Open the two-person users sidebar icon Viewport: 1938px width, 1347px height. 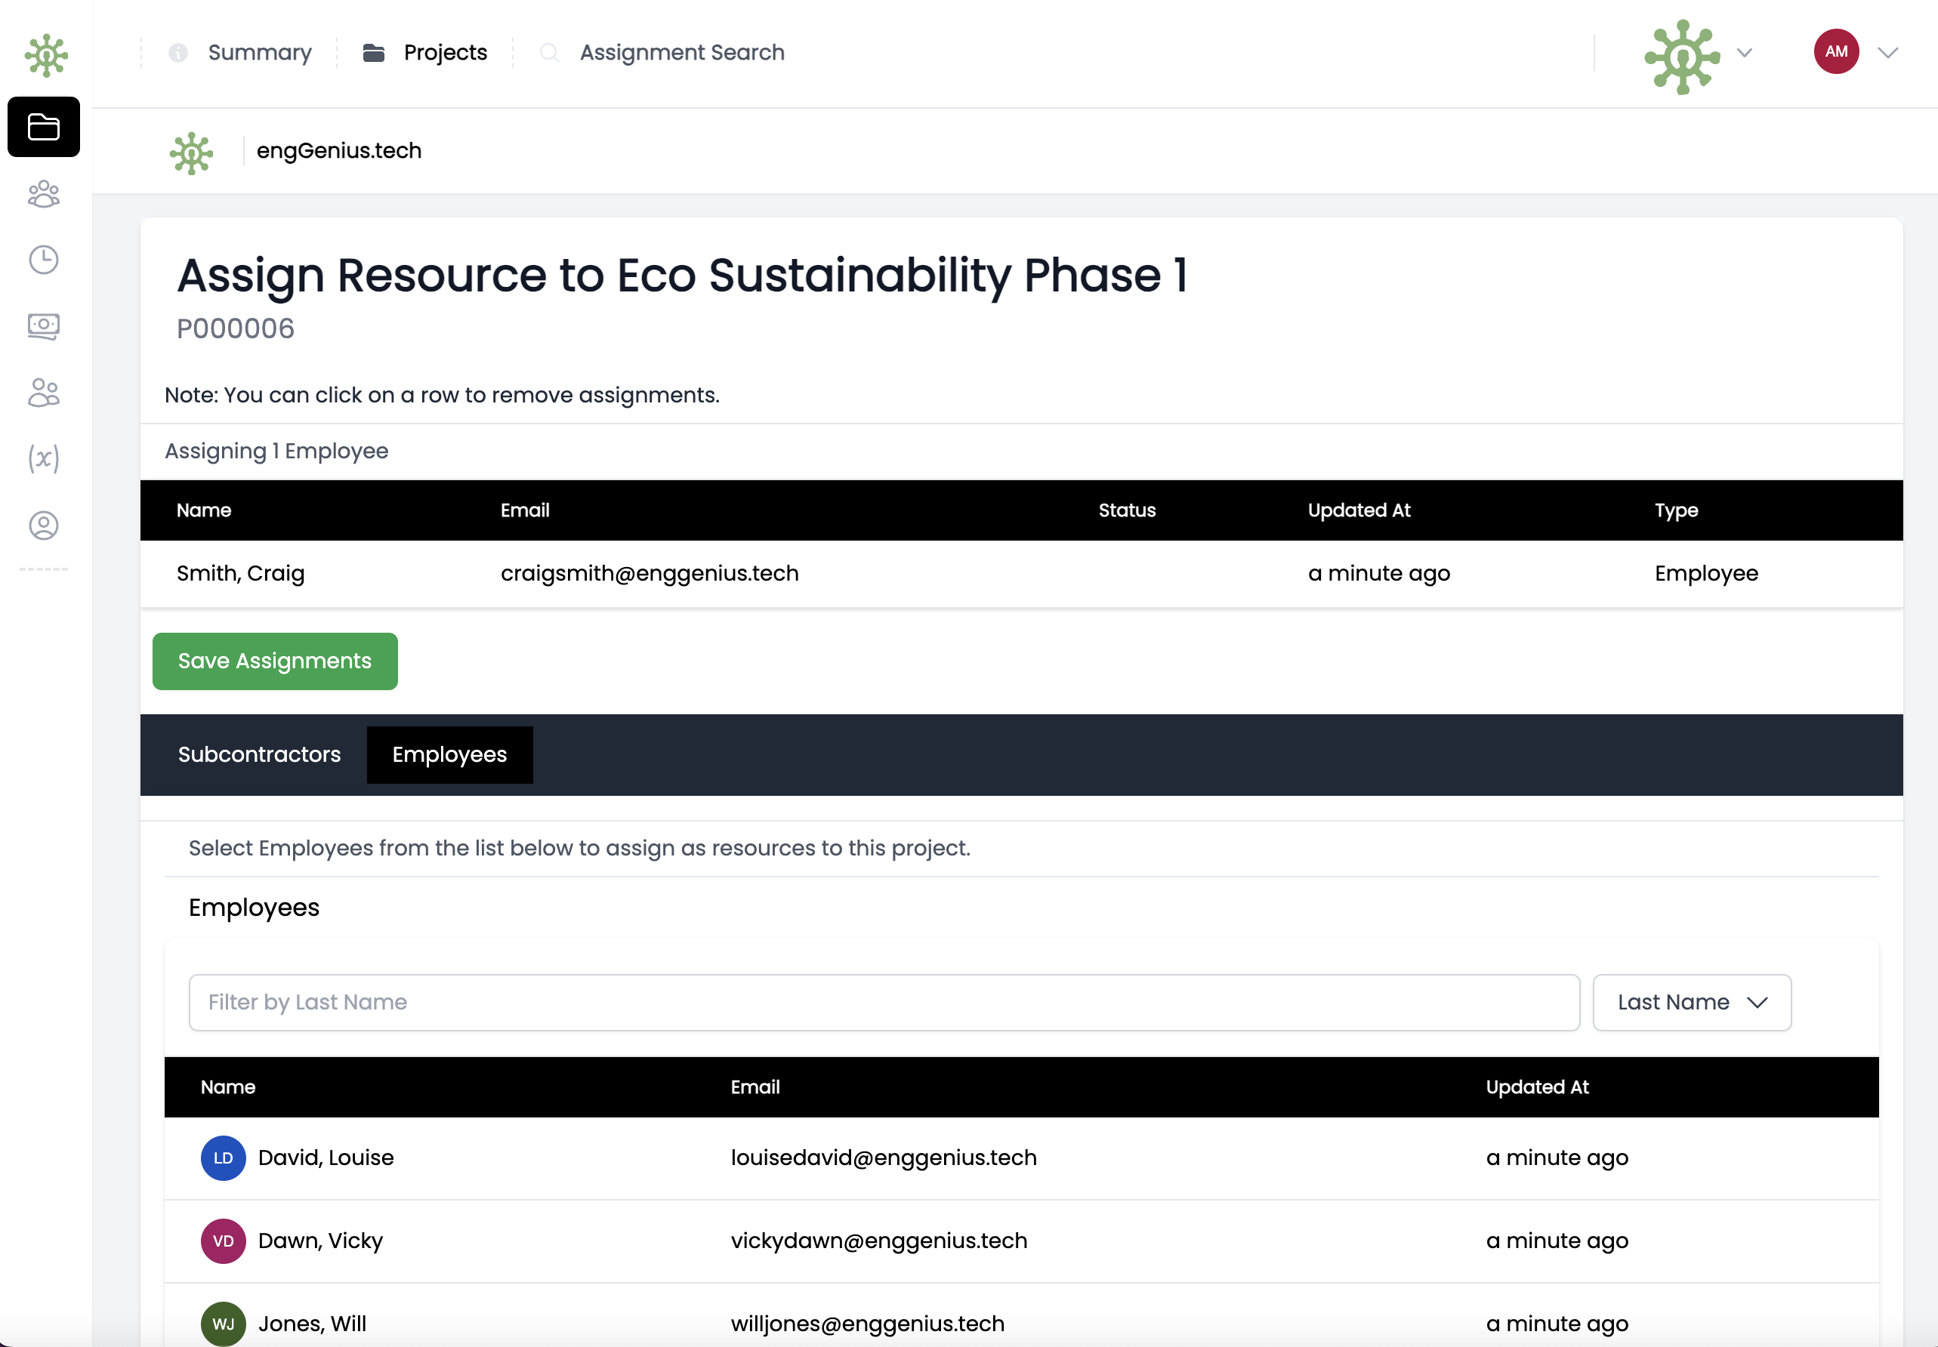[x=44, y=393]
